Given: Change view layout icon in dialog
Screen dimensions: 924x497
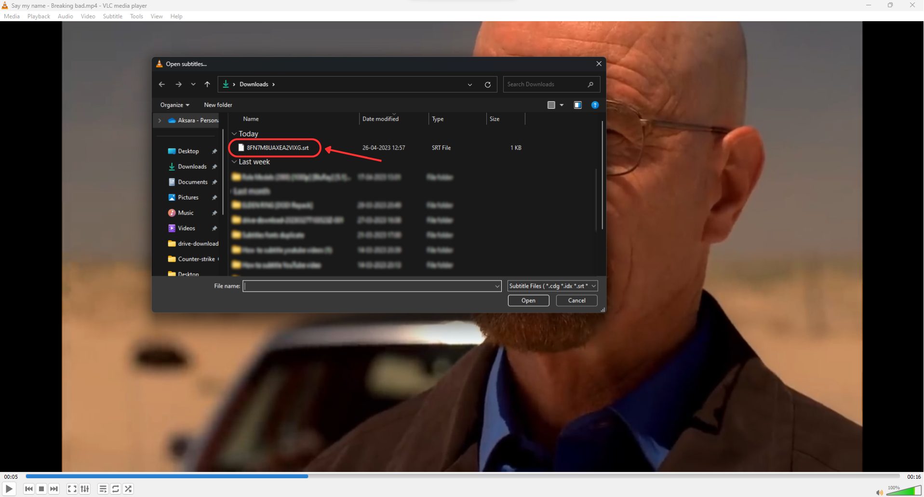Looking at the screenshot, I should [551, 105].
